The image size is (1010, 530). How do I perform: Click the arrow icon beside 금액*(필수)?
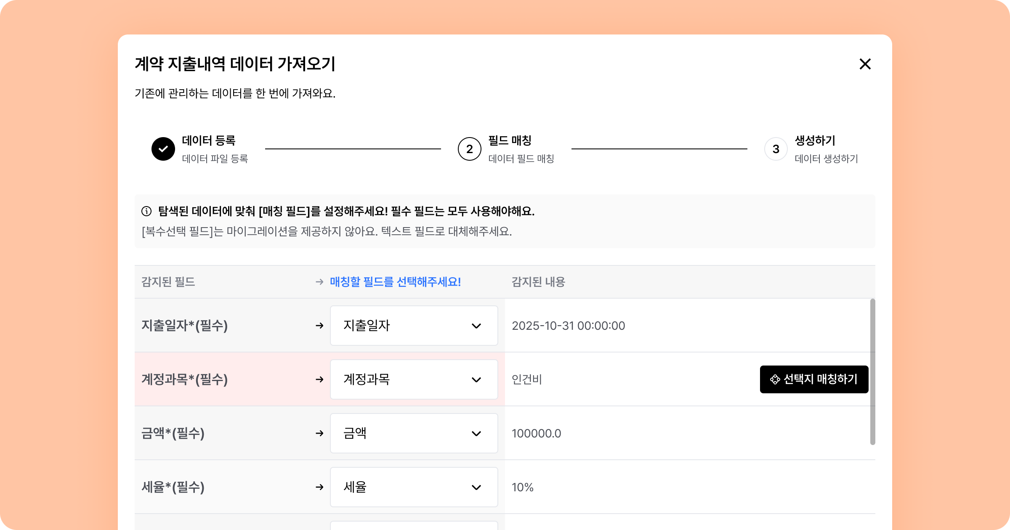coord(319,433)
